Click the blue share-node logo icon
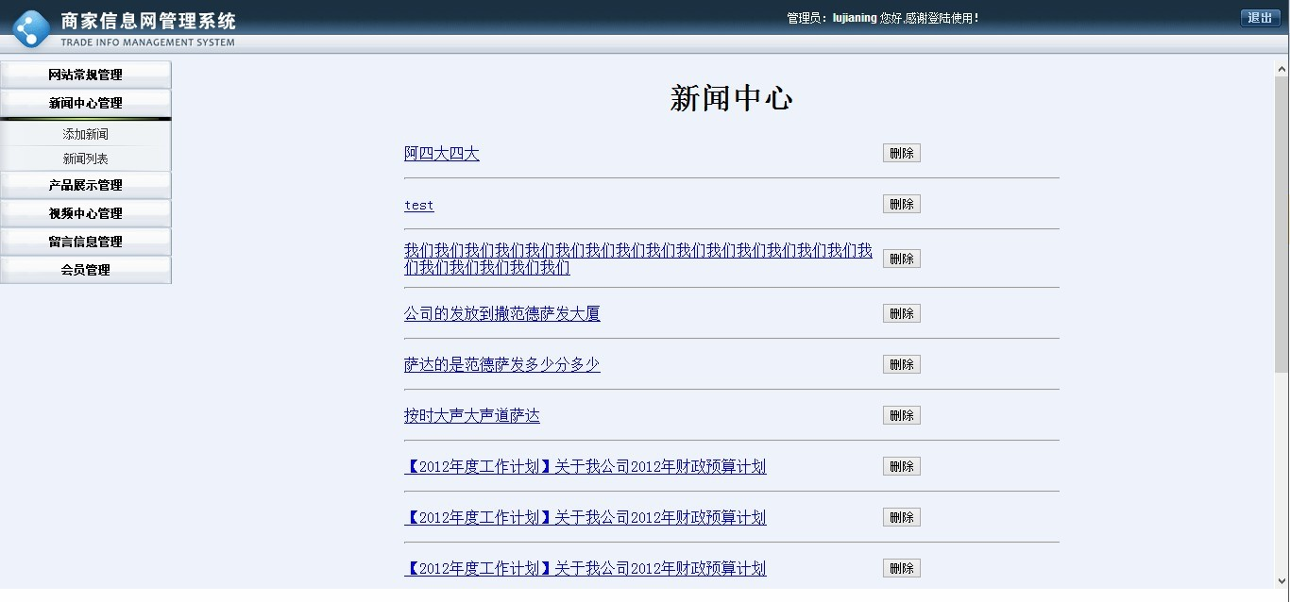This screenshot has height=602, width=1290. pos(30,28)
